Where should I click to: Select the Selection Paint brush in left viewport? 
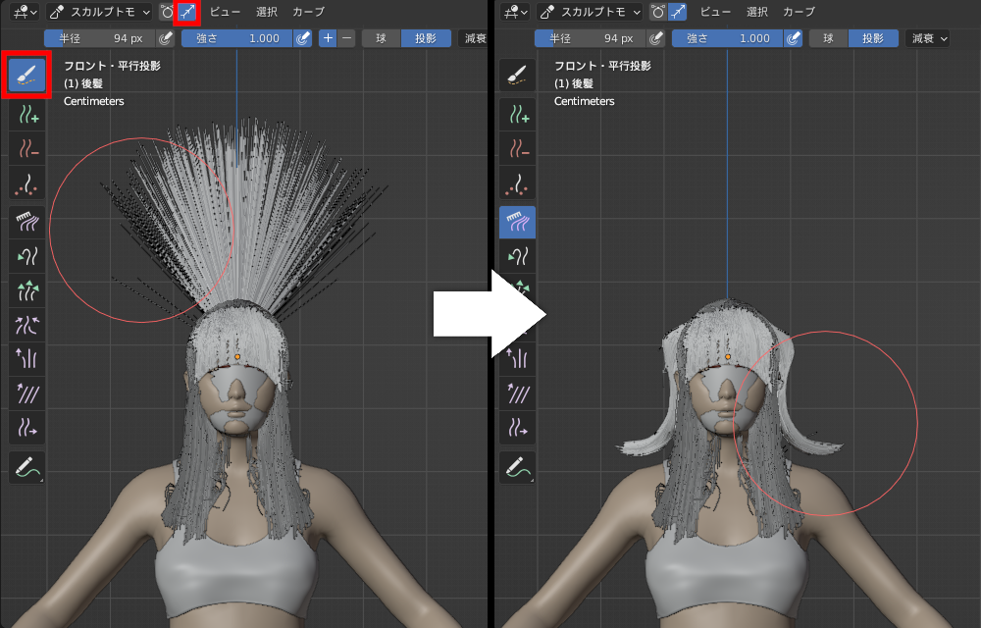click(27, 75)
